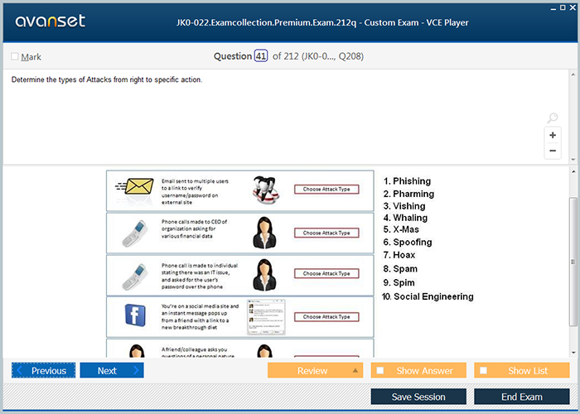Click the magnifier search icon
This screenshot has height=414, width=580.
(553, 118)
